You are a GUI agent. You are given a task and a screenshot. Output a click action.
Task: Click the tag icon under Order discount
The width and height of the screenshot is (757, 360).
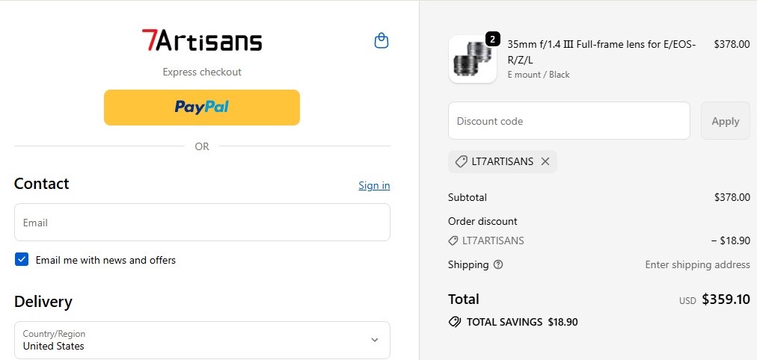point(453,240)
